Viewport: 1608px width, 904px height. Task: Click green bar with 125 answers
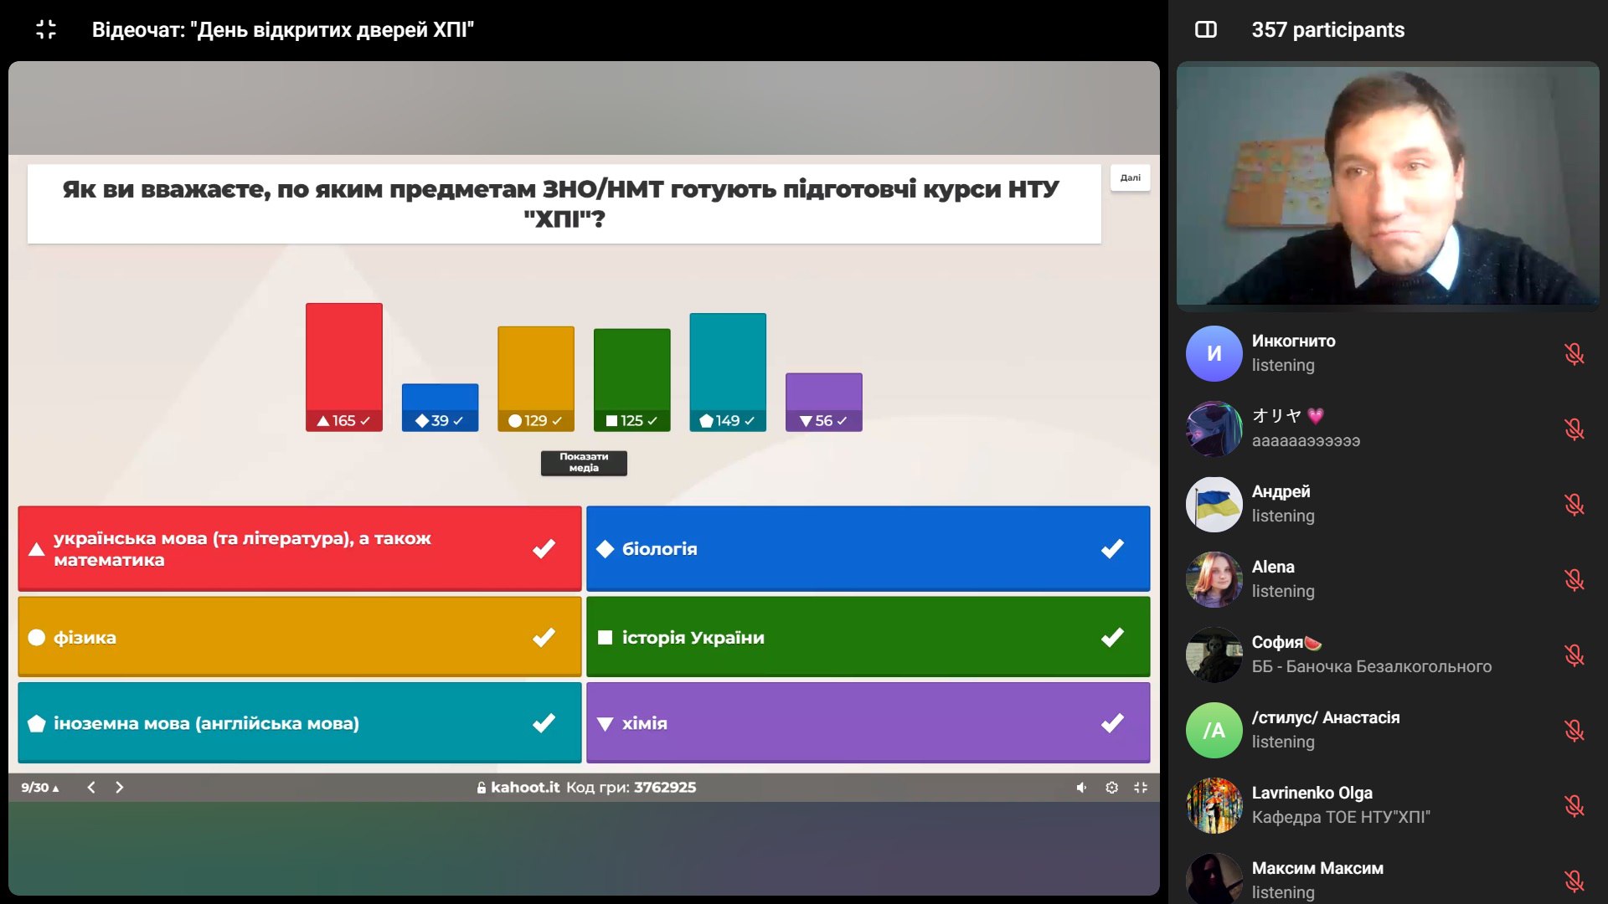click(x=632, y=380)
